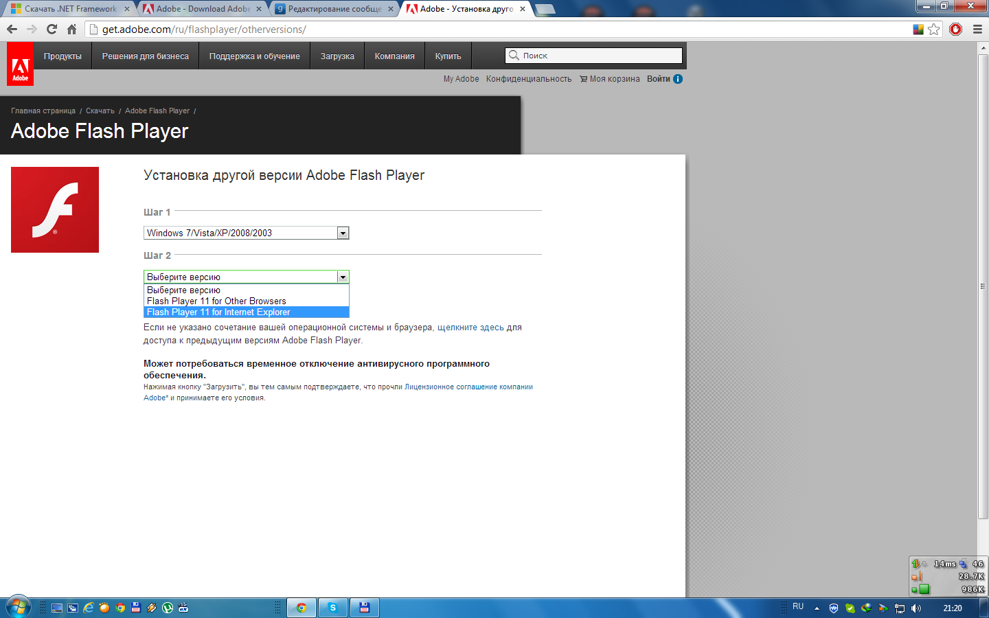Click the Скачать breadcrumb link
Viewport: 989px width, 618px height.
pos(100,111)
